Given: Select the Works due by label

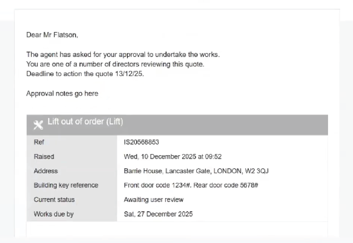Looking at the screenshot, I should (x=54, y=214).
